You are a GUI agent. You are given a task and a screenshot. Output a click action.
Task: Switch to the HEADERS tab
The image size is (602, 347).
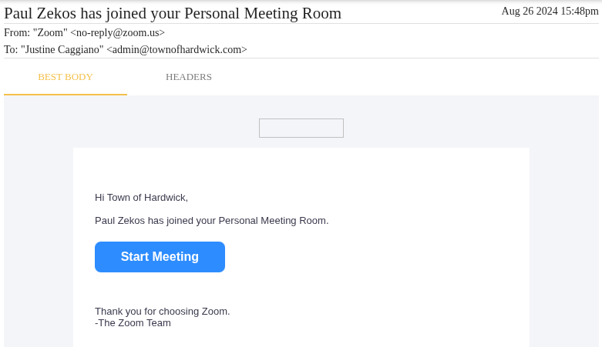[x=189, y=77]
